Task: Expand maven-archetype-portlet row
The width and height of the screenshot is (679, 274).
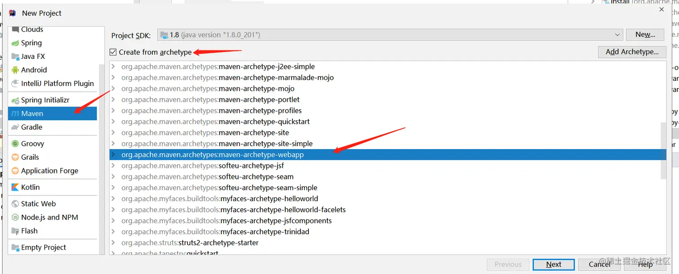Action: pyautogui.click(x=113, y=100)
